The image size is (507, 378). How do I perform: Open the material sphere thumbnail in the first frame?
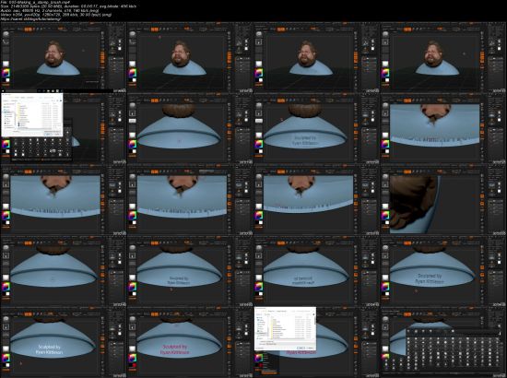tap(6, 64)
